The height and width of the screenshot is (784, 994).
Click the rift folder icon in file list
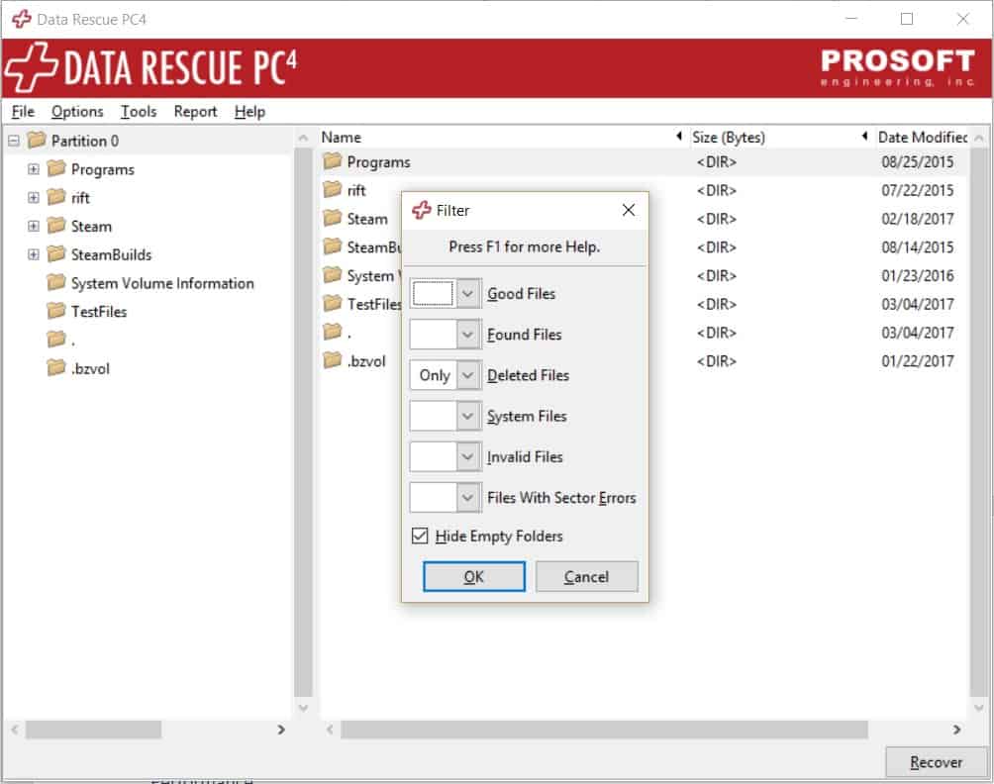pos(333,189)
